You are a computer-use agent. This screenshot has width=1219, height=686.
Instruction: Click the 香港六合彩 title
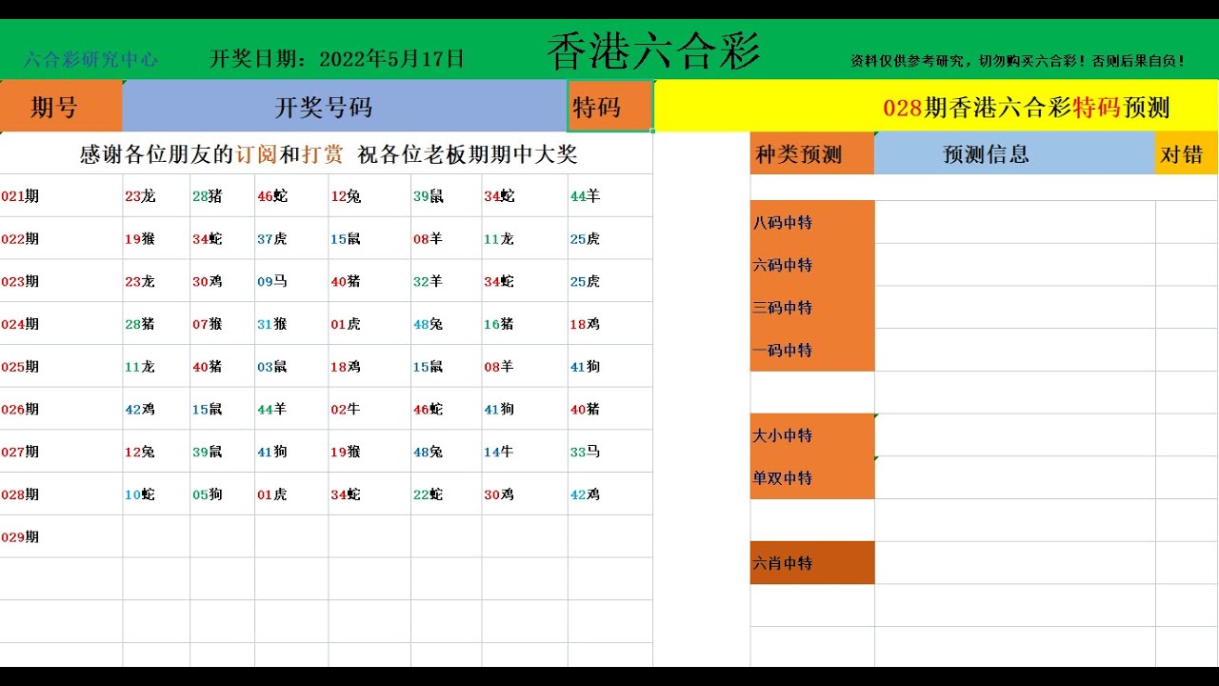click(x=653, y=51)
